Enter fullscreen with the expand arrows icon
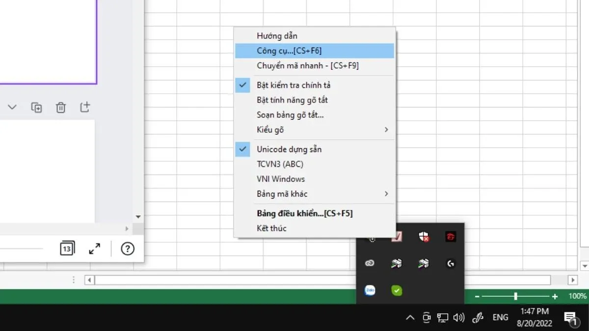This screenshot has height=331, width=589. 94,249
